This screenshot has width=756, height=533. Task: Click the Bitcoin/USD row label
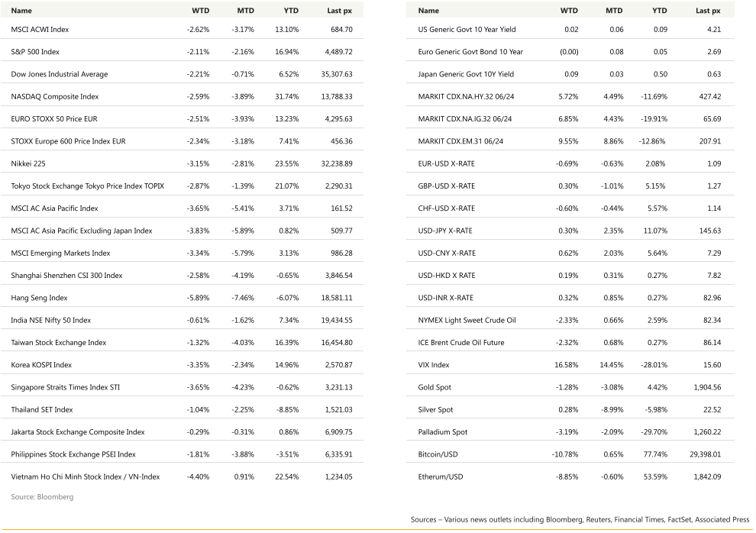click(439, 454)
